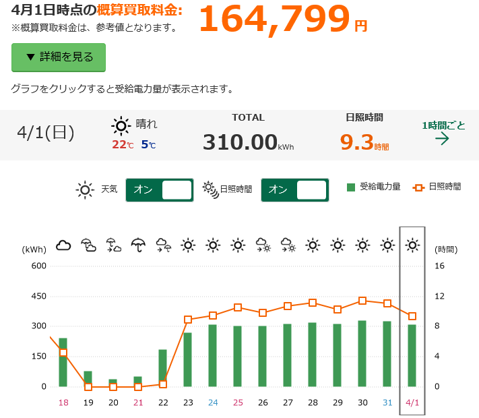Image resolution: width=479 pixels, height=418 pixels.
Task: Click the sunny icon beside 晴れ
Action: (x=121, y=126)
